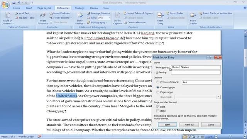The image size is (247, 139).
Task: Switch to Outline view
Action: 198,137
